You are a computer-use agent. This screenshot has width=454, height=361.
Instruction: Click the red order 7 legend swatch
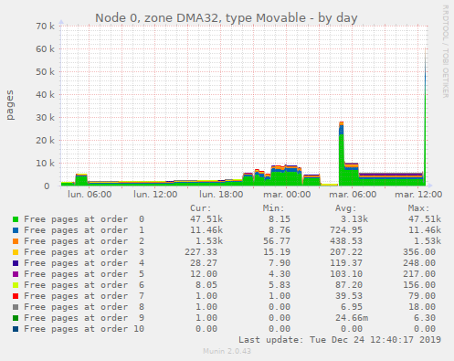(x=16, y=296)
